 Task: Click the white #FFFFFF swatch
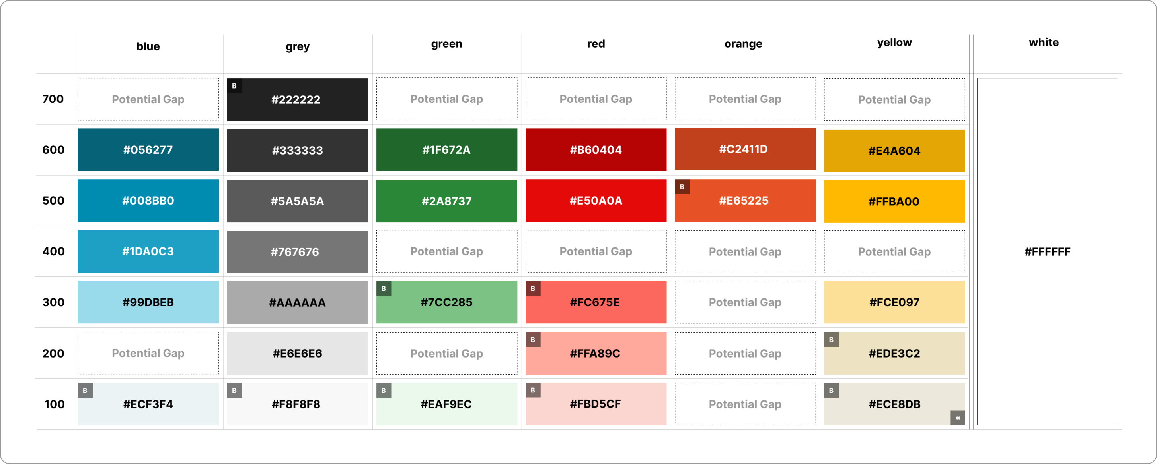[x=1047, y=251]
